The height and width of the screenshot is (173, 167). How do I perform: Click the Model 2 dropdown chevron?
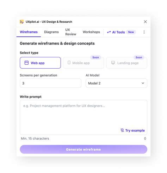[x=143, y=83]
